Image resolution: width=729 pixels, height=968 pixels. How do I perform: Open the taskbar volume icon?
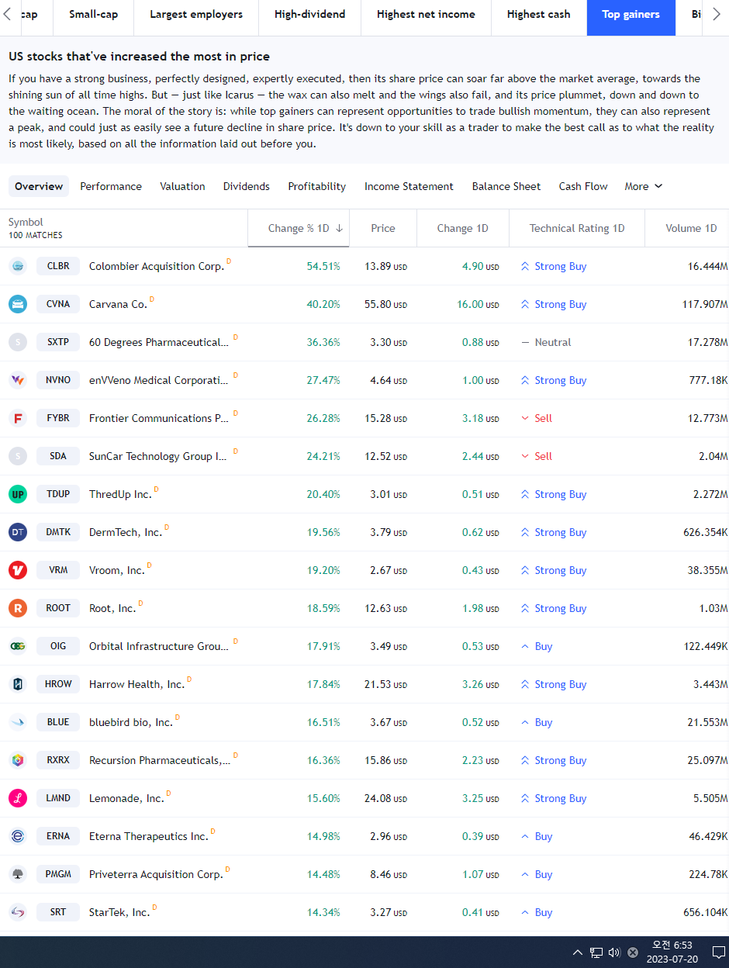[x=614, y=952]
